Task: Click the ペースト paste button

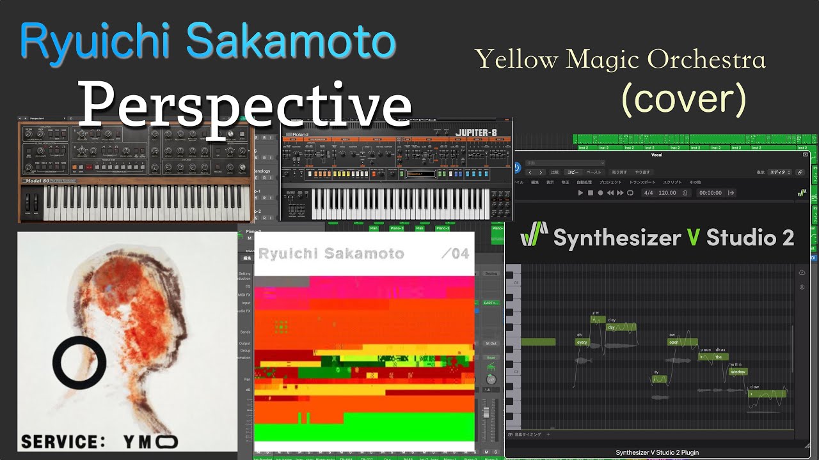Action: click(x=594, y=172)
